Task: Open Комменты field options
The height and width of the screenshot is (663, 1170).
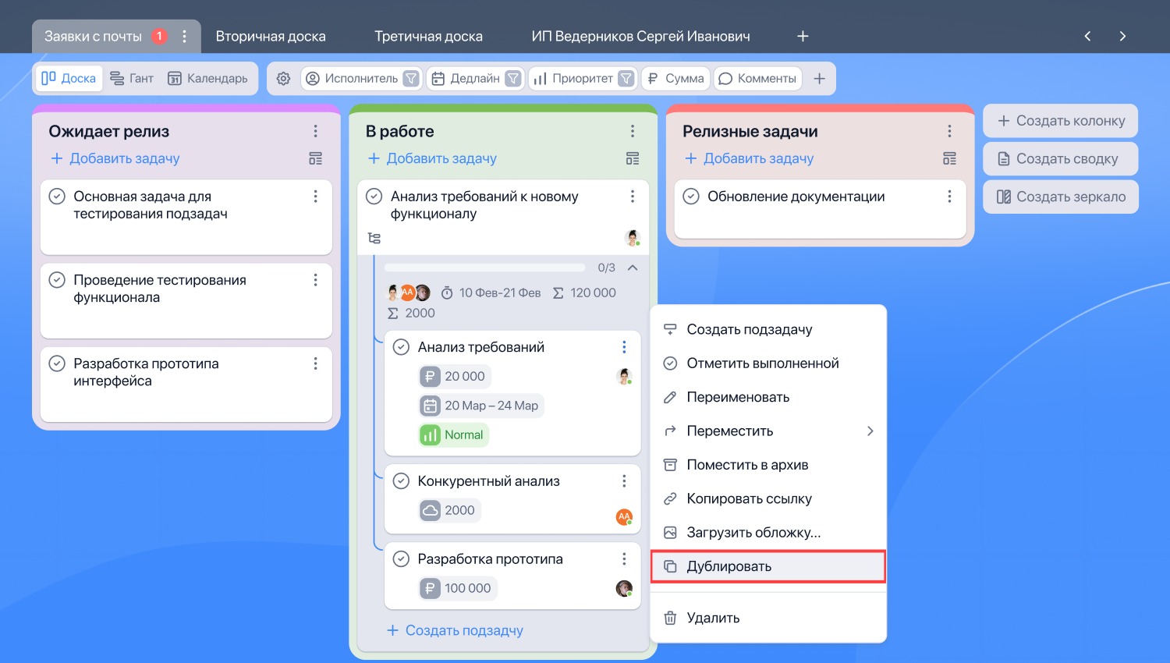Action: pos(757,78)
